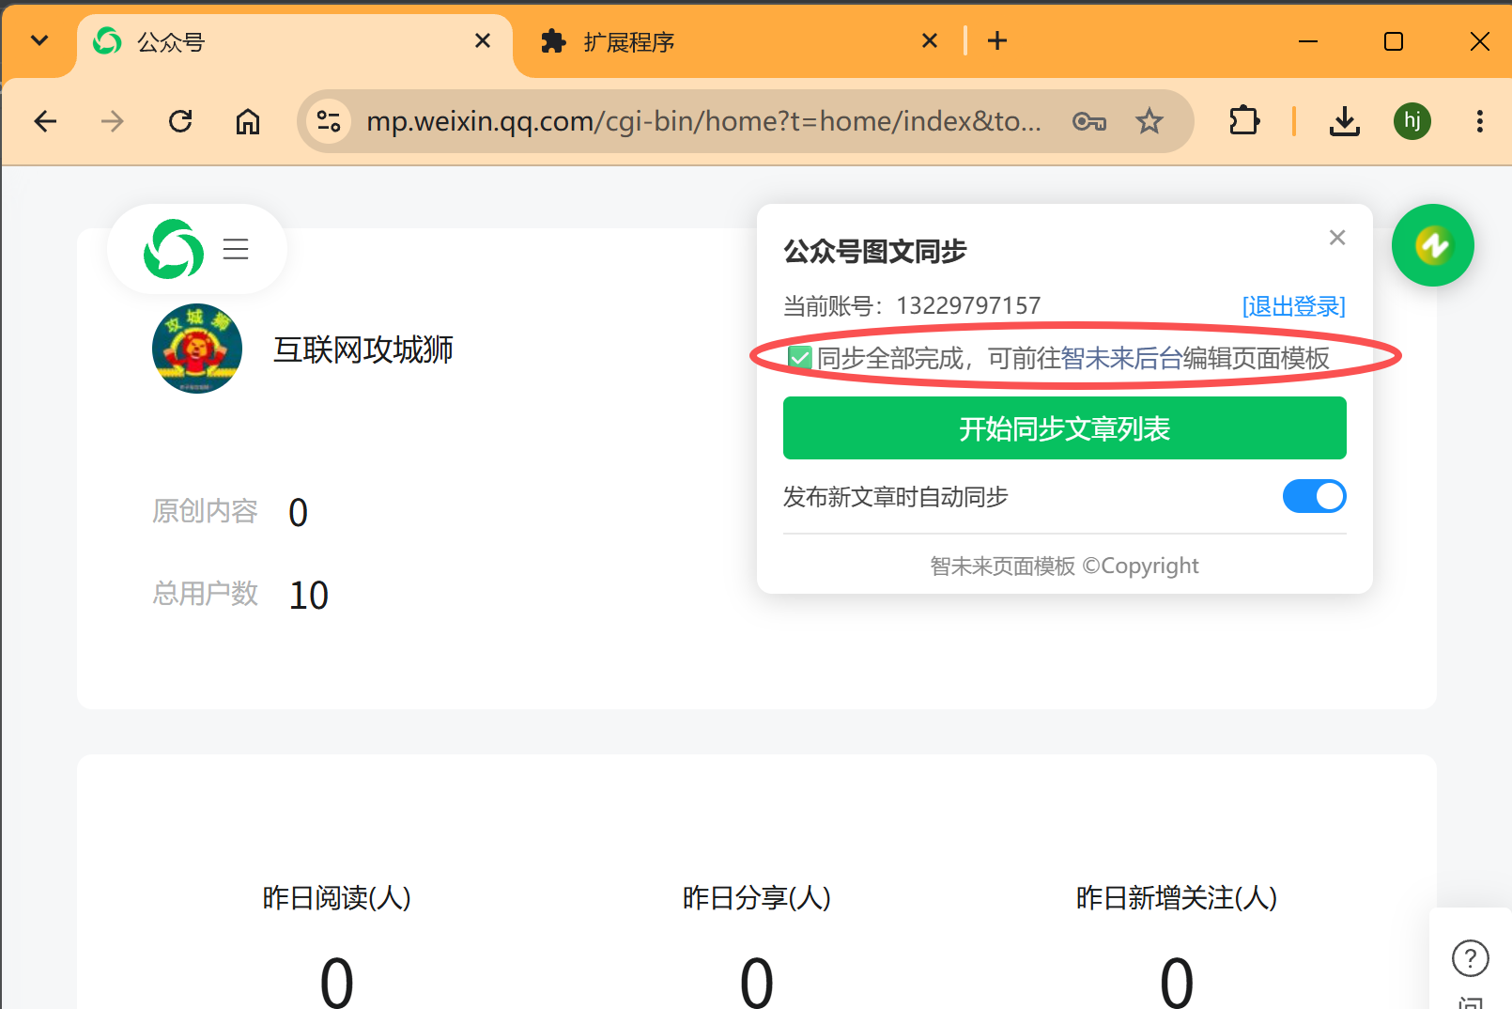Click the 开始同步文章列表 button

click(1065, 428)
